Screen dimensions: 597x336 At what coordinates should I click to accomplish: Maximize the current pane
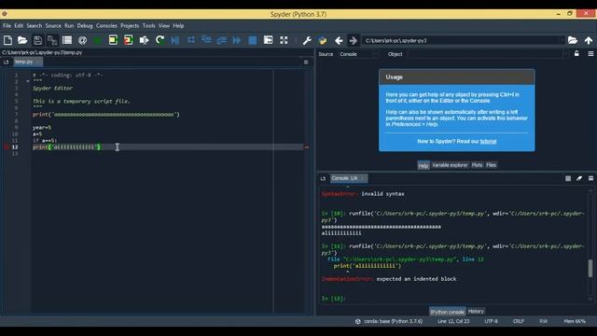tap(268, 40)
